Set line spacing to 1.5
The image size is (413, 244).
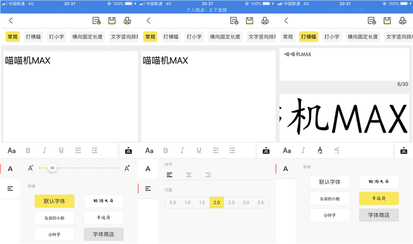pyautogui.click(x=202, y=202)
